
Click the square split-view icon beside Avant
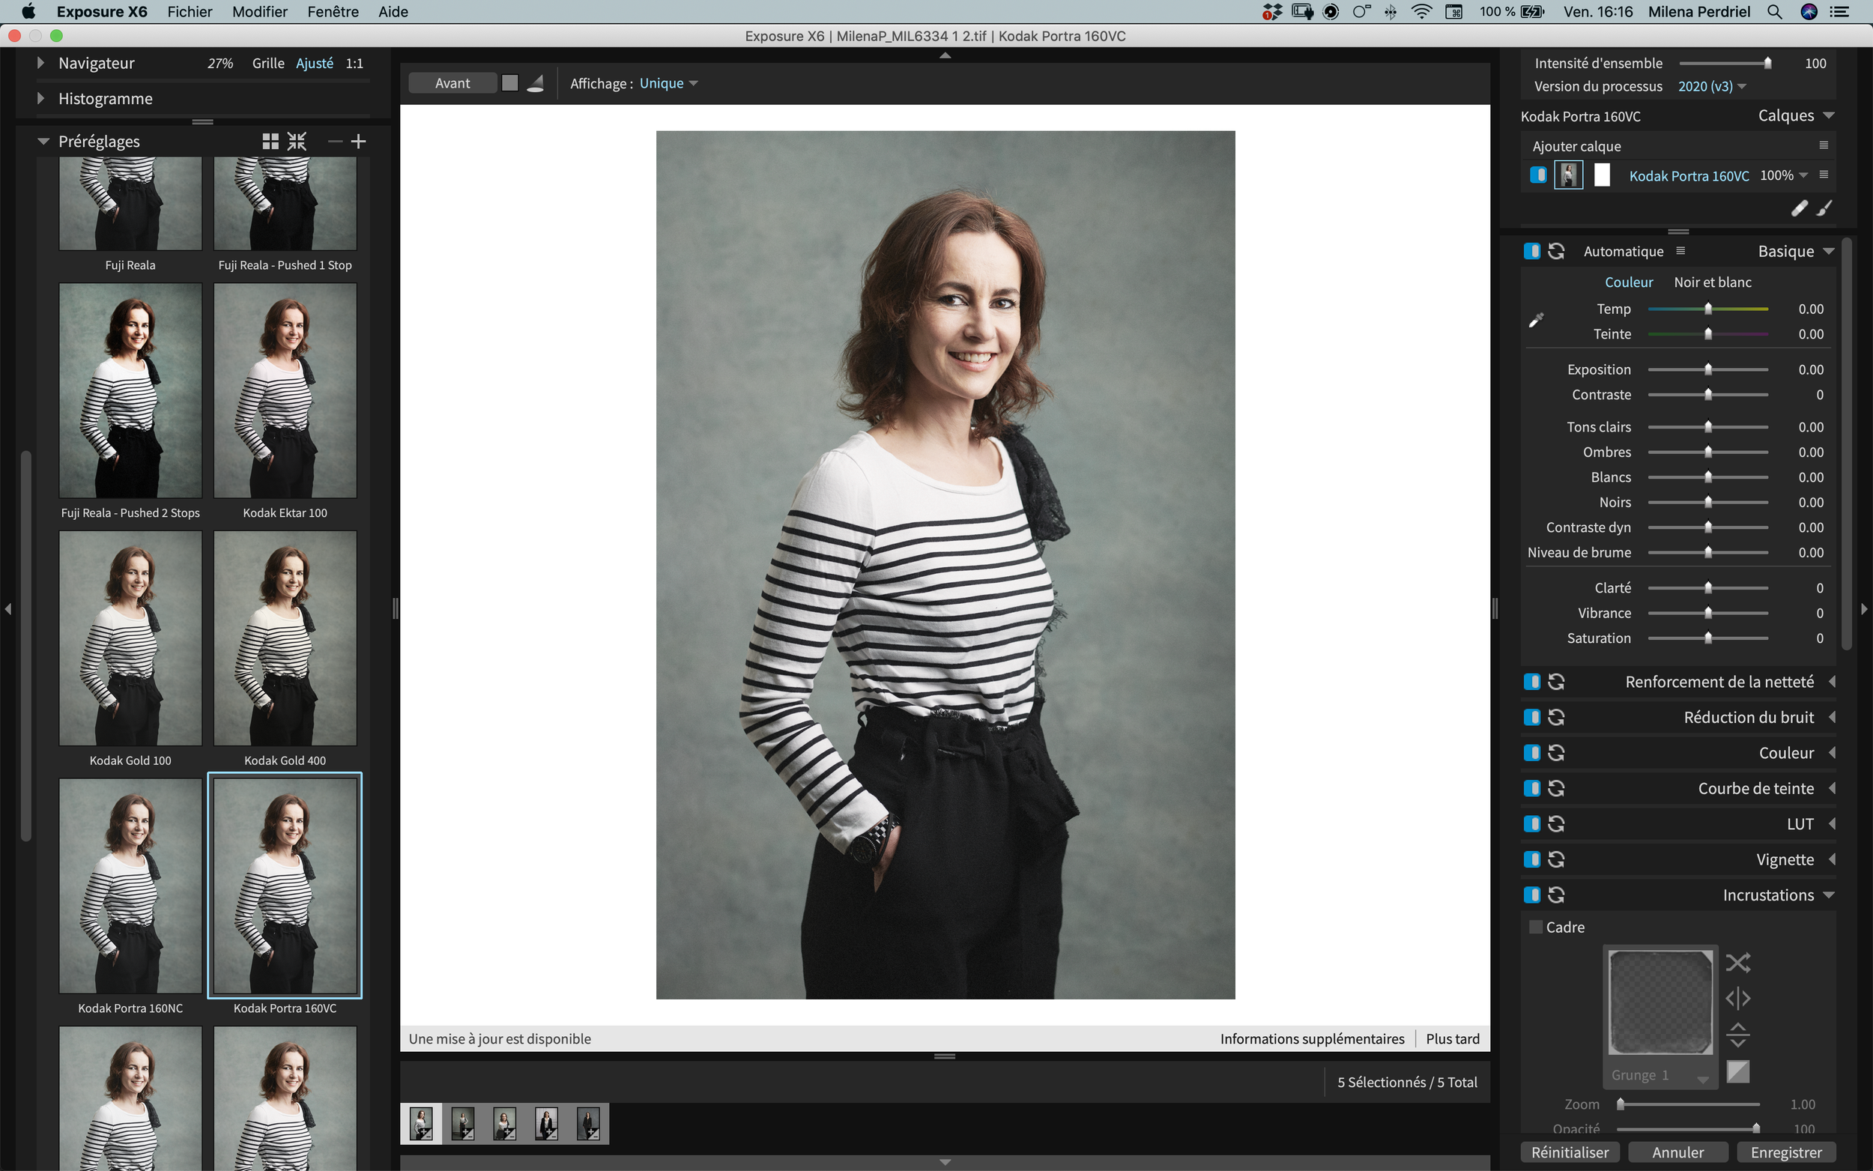point(509,83)
